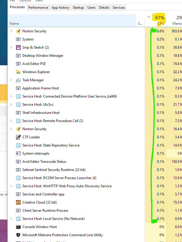182x242 pixels.
Task: Click the DCOM Server Process Launcher gear icon
Action: 18,178
